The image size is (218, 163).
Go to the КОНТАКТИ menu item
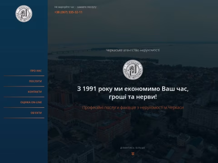coord(35,92)
